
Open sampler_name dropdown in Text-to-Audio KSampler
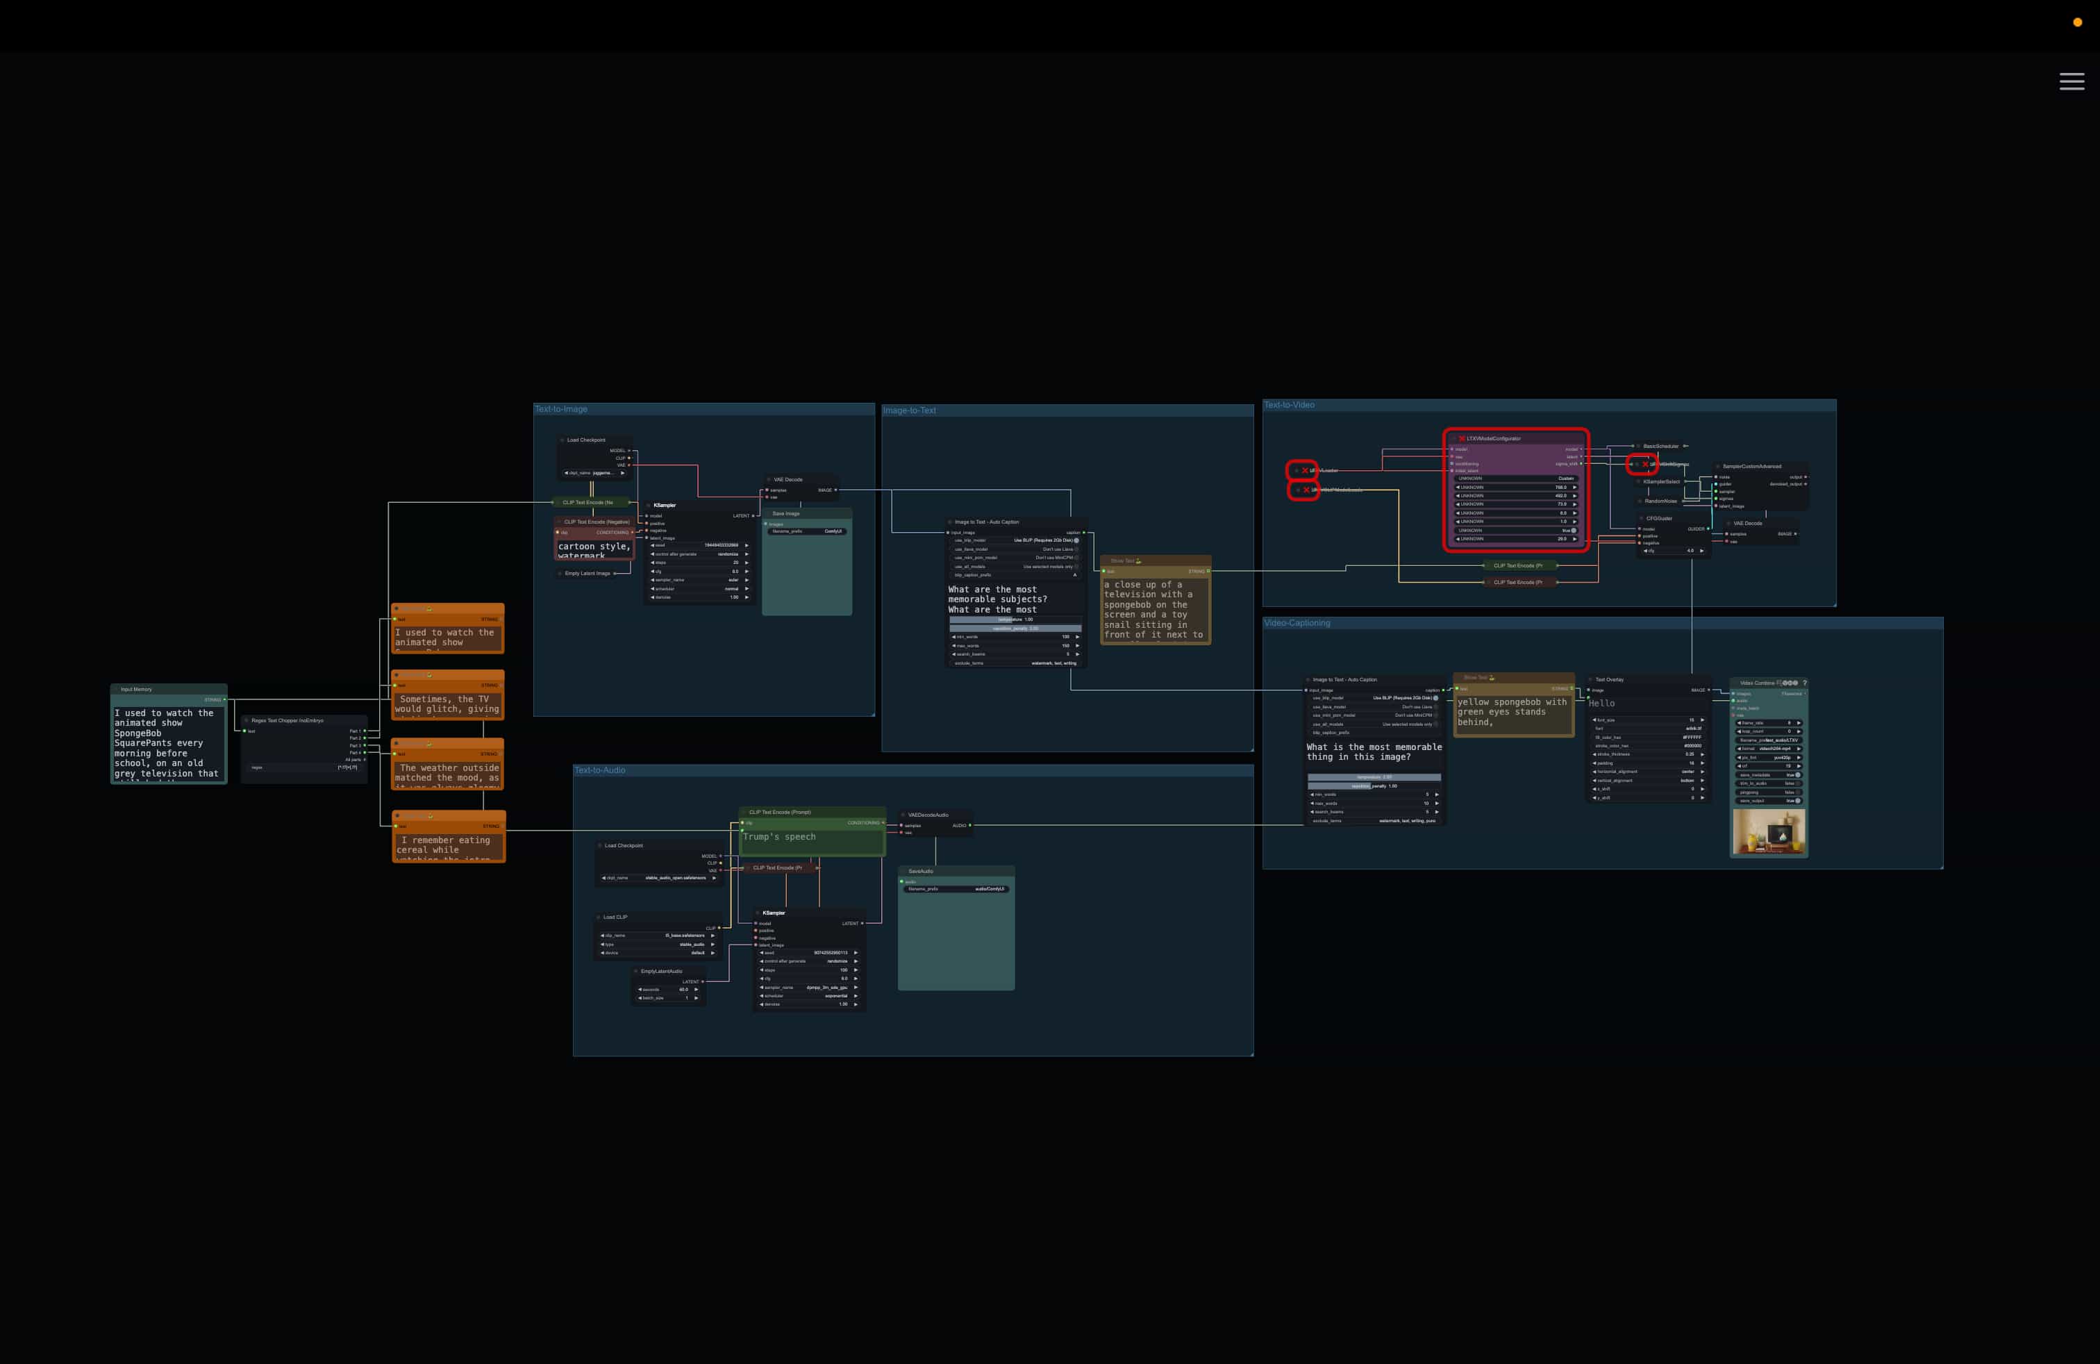coord(808,988)
